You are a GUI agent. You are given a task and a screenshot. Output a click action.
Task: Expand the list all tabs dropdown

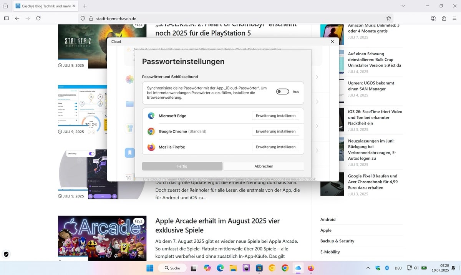[x=403, y=6]
